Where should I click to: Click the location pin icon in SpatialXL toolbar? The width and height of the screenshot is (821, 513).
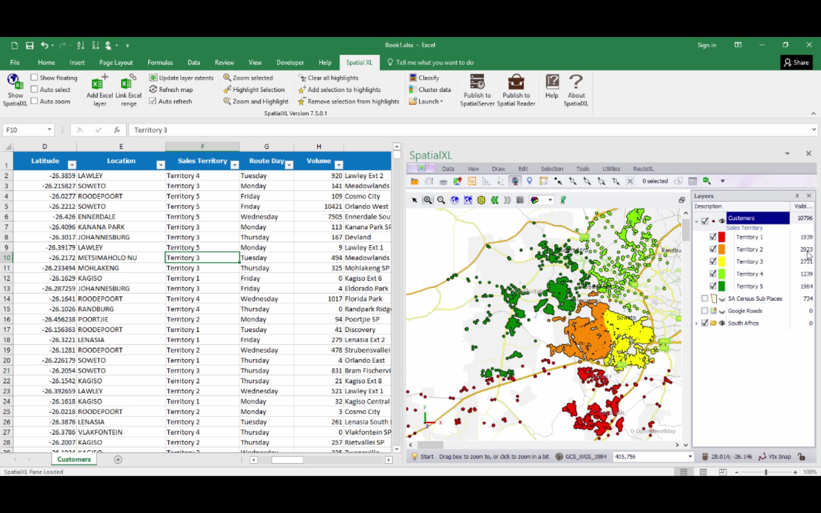click(529, 181)
